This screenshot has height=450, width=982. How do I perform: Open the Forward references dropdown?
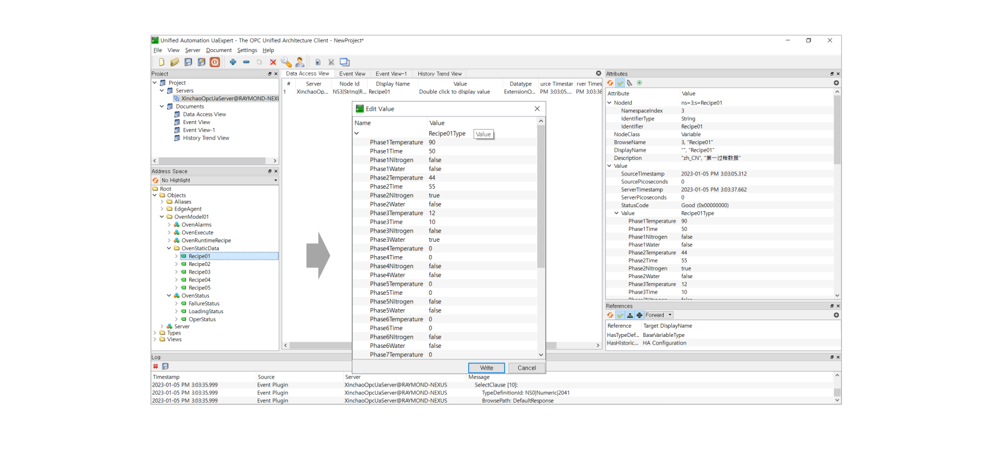tap(659, 316)
